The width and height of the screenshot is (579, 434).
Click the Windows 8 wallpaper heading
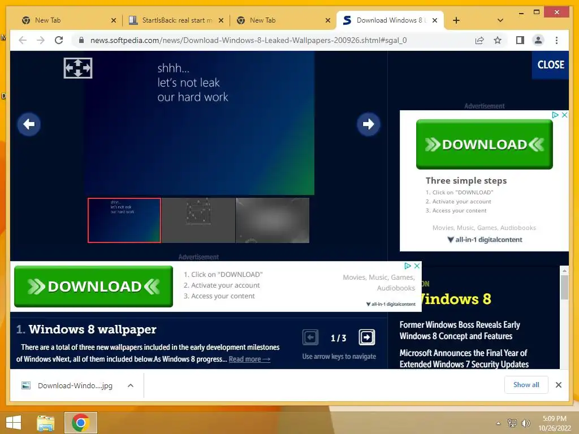(x=92, y=329)
